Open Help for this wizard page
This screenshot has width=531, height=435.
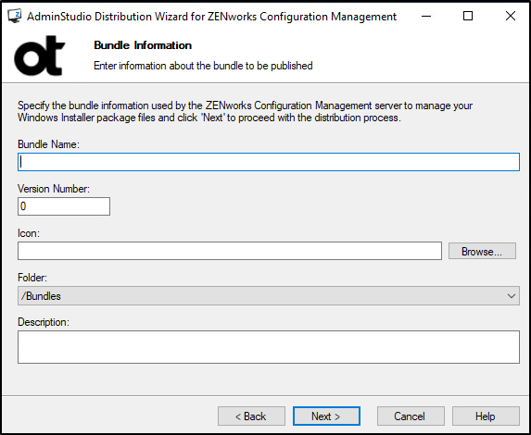486,416
